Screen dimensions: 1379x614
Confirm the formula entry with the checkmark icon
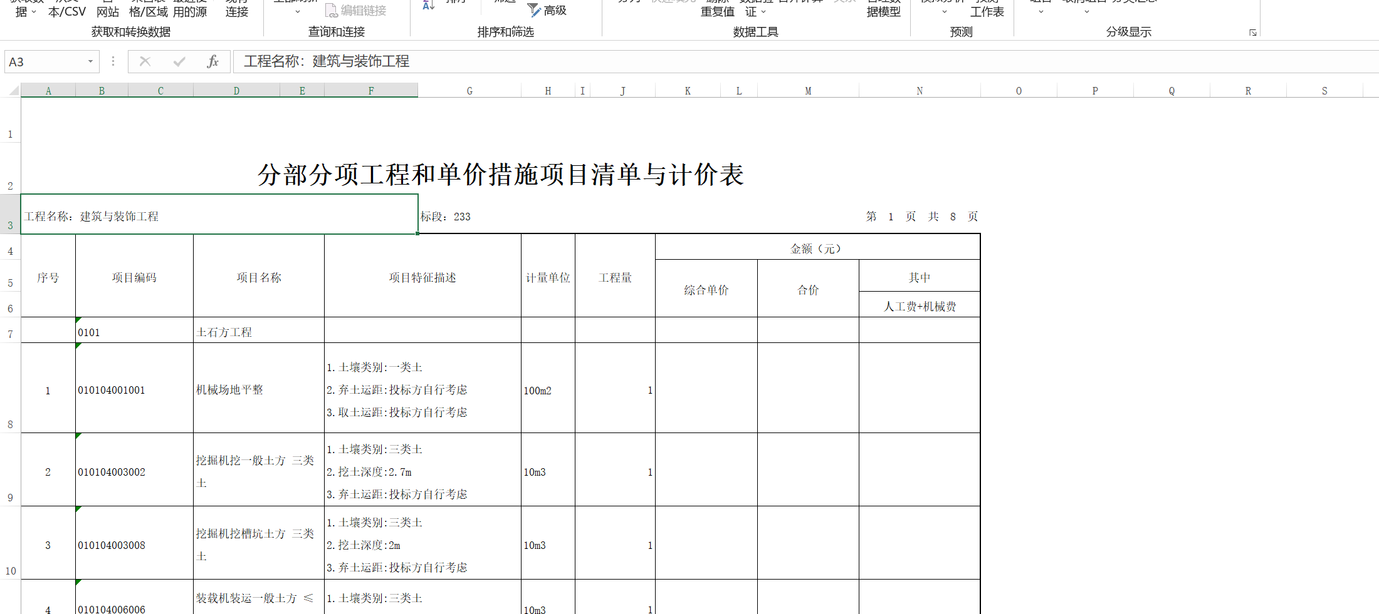(179, 61)
